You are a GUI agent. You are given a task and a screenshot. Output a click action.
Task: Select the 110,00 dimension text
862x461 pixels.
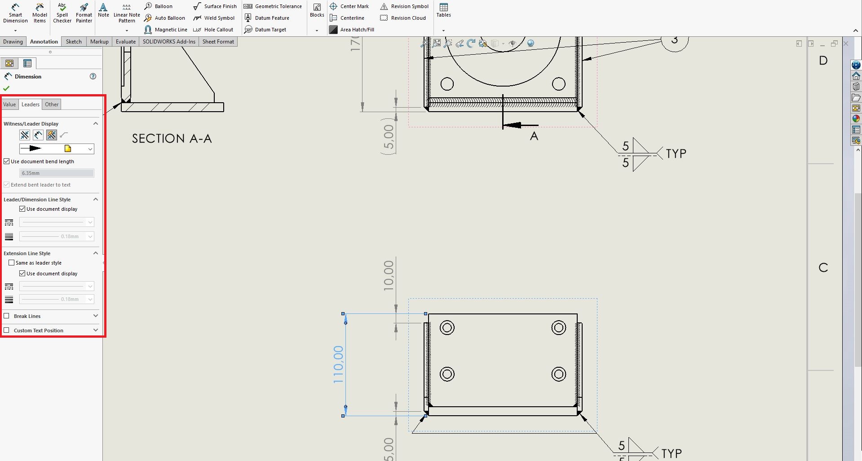tap(338, 364)
